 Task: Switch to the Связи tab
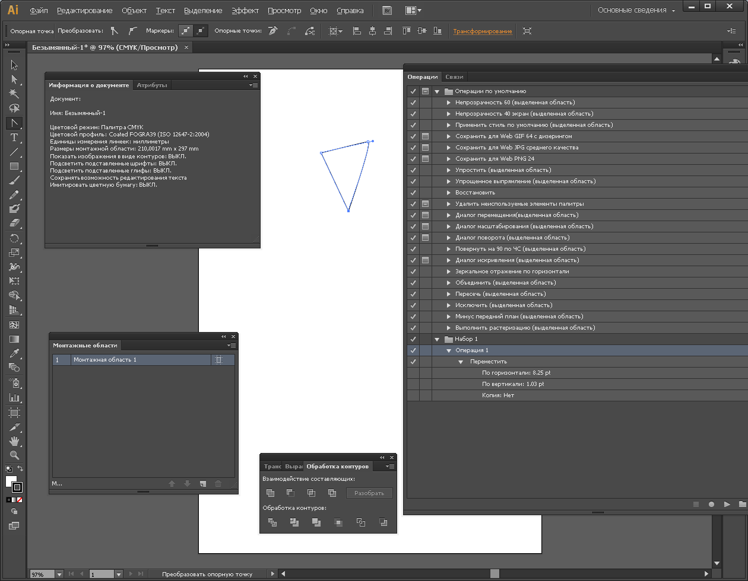[454, 76]
